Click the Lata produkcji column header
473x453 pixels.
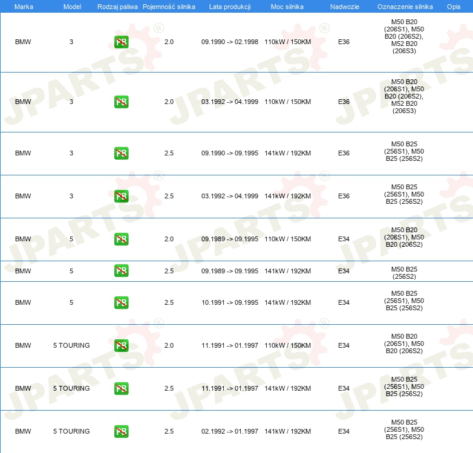(x=230, y=7)
